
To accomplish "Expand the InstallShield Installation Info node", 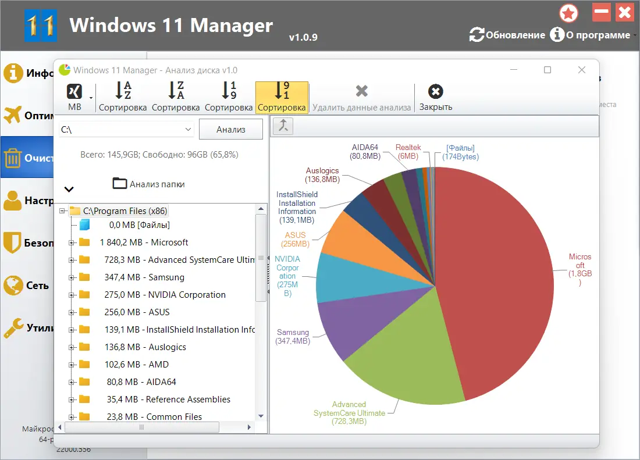I will (72, 330).
